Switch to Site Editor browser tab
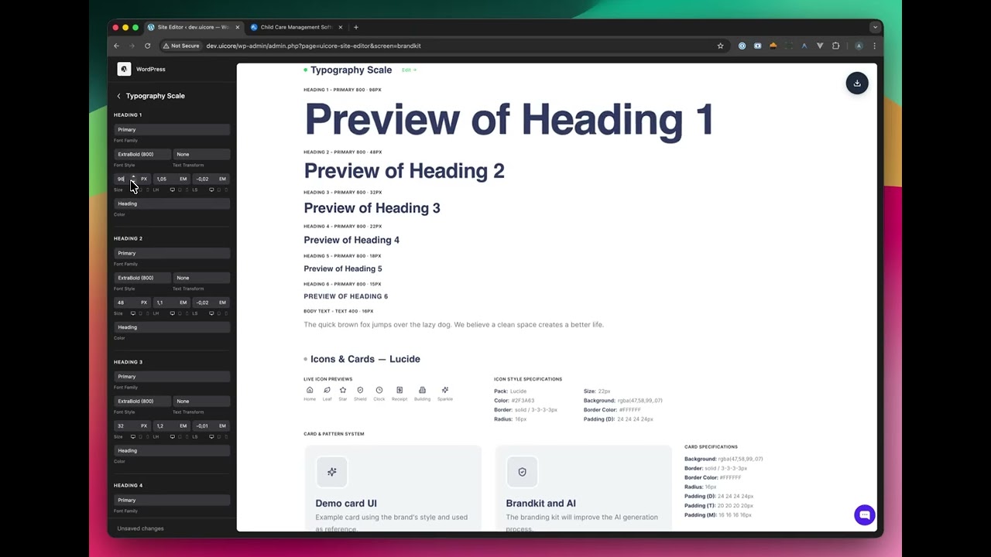Viewport: 991px width, 557px height. pos(192,27)
